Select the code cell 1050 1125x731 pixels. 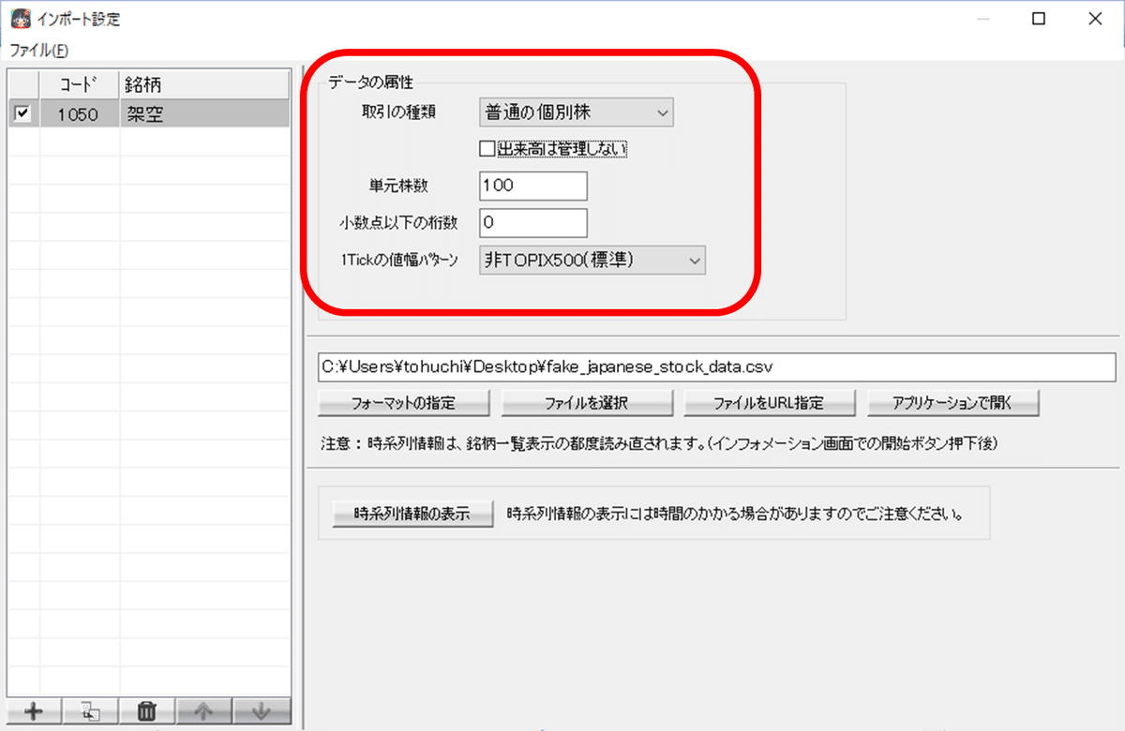tap(80, 114)
